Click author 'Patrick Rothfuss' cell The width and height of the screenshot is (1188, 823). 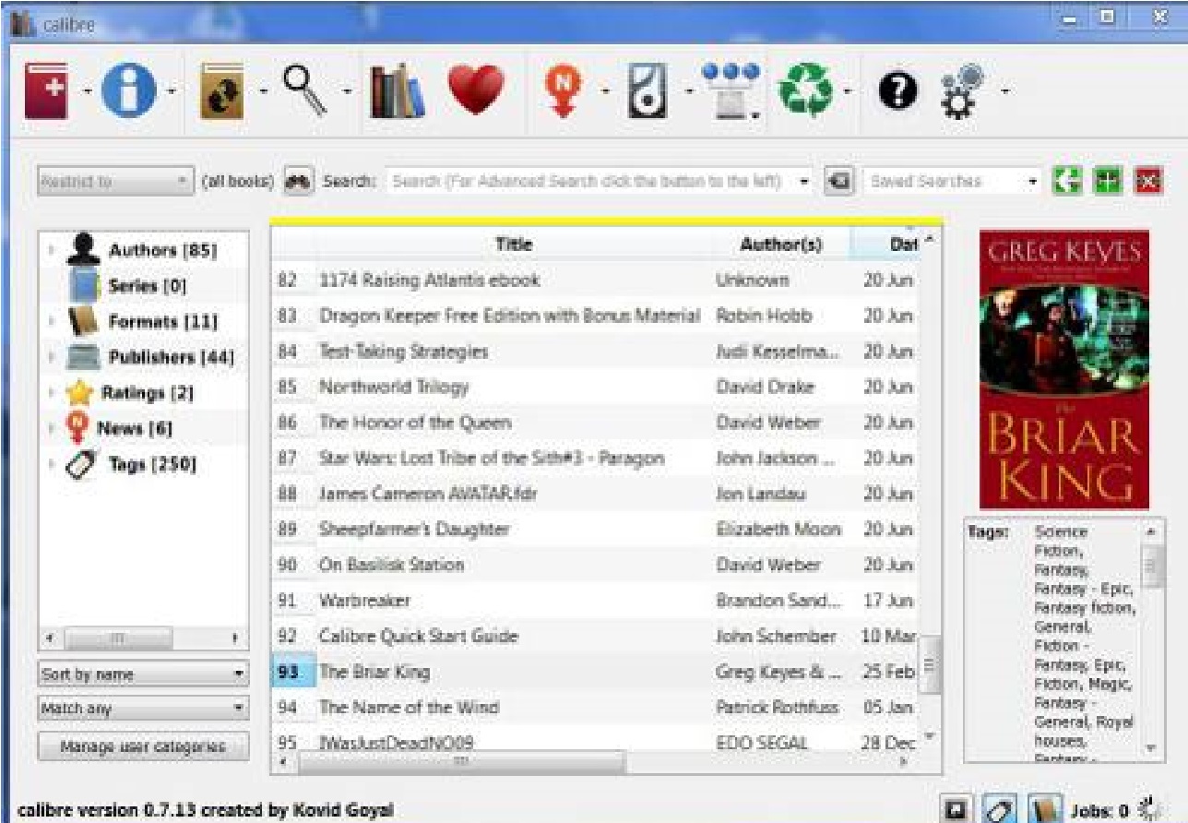pos(780,708)
